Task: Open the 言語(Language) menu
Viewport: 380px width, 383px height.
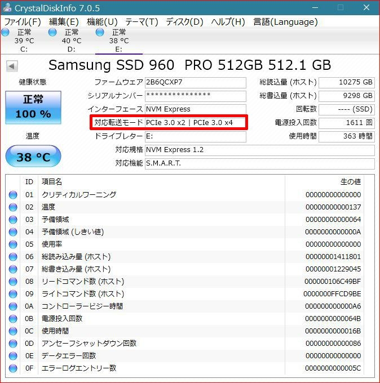Action: [285, 22]
